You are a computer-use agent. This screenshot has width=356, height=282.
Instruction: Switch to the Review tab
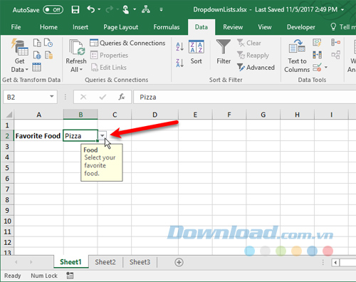(233, 27)
